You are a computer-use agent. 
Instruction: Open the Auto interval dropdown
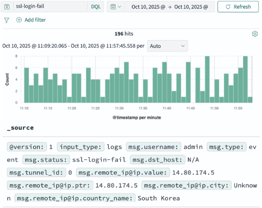[167, 46]
